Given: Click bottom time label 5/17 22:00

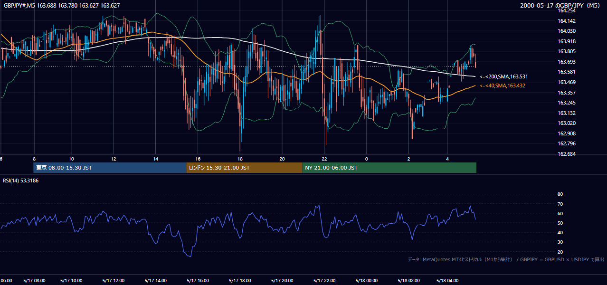Looking at the screenshot, I should coord(324,281).
